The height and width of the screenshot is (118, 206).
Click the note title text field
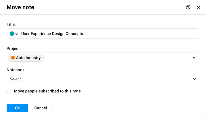tap(103, 34)
